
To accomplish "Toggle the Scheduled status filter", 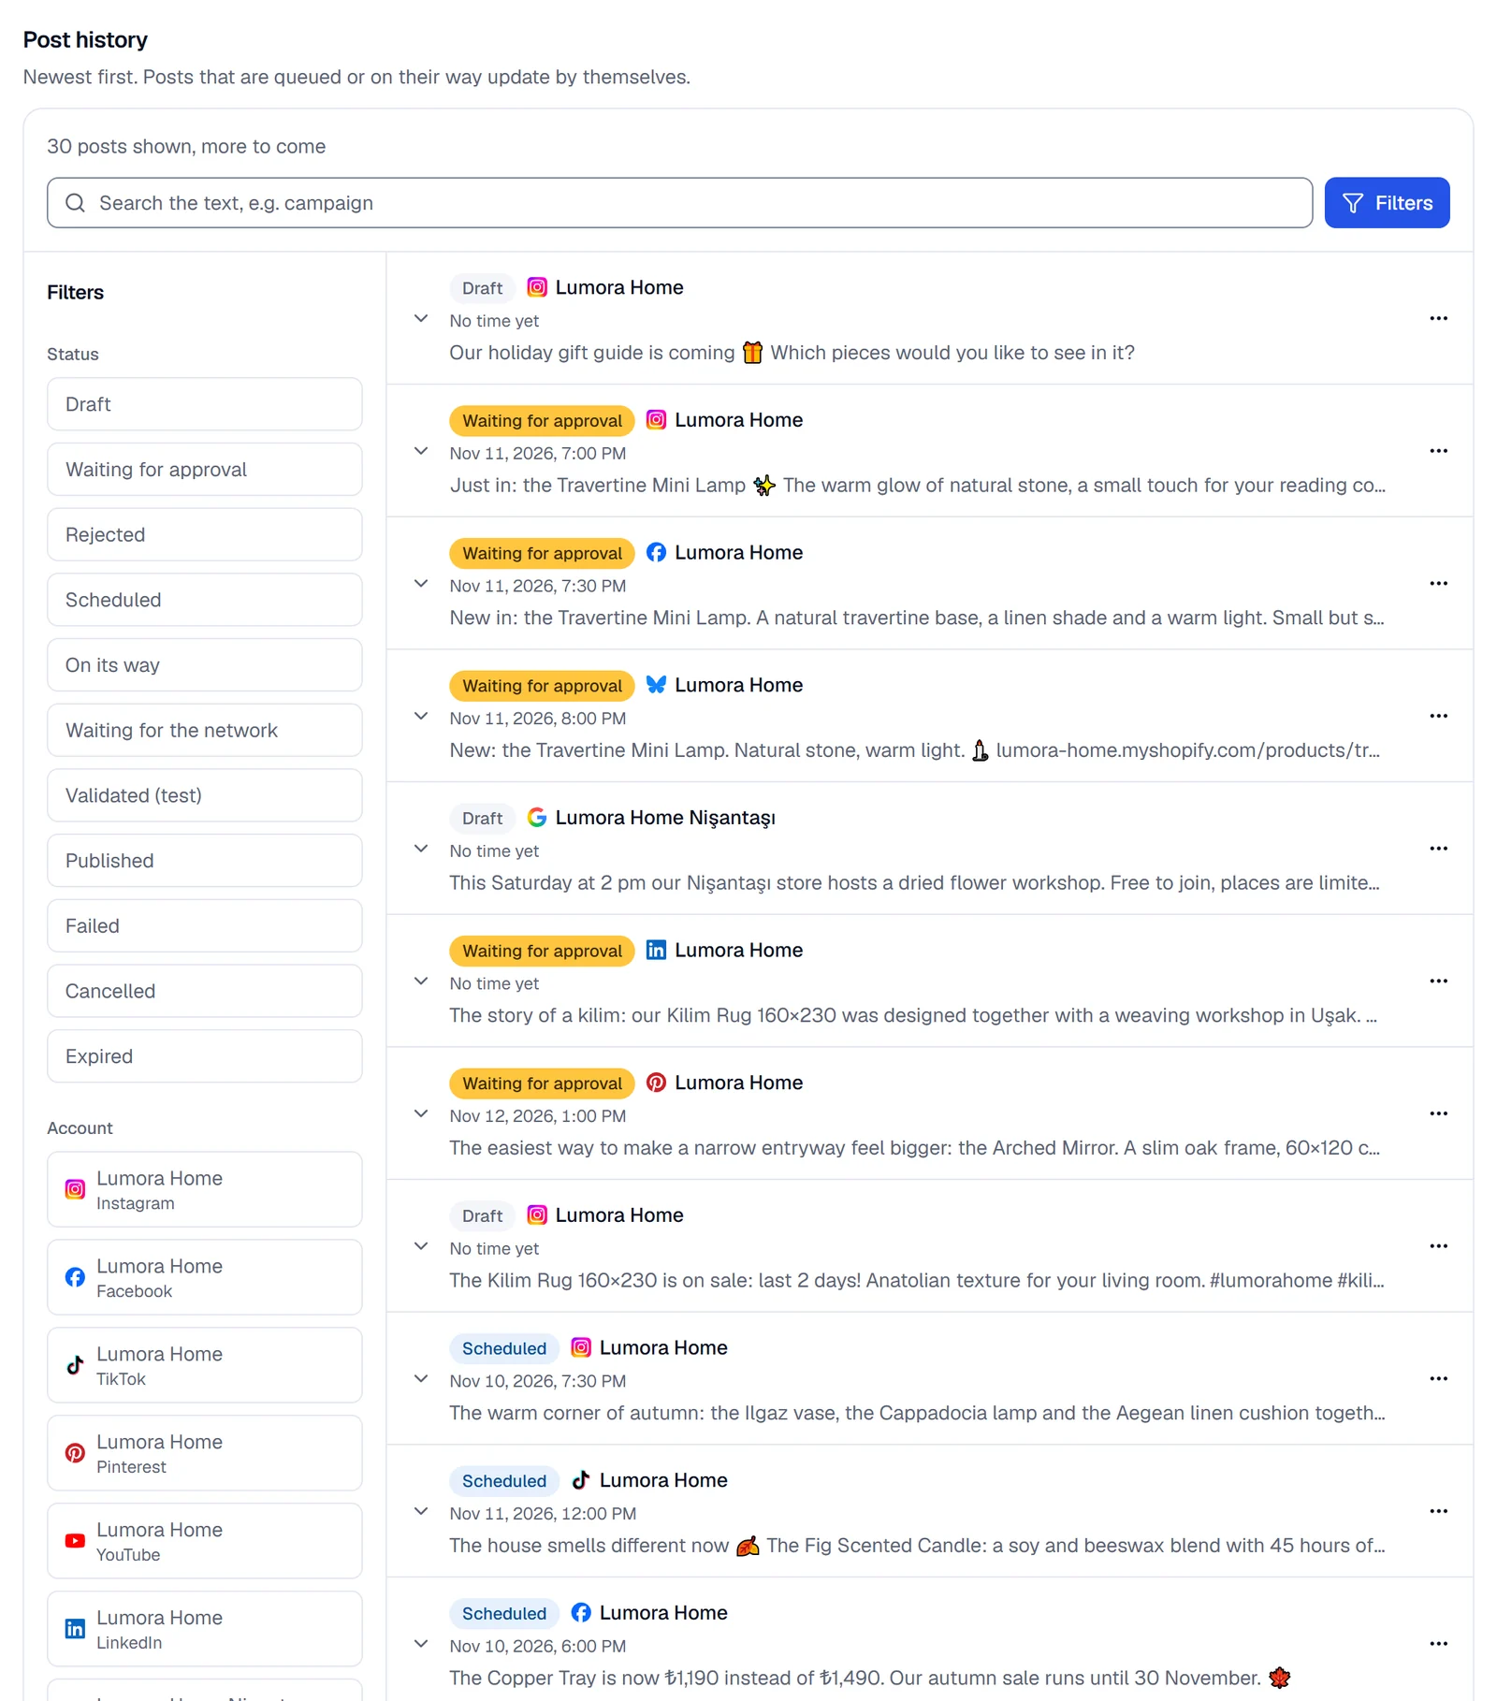I will [x=205, y=600].
